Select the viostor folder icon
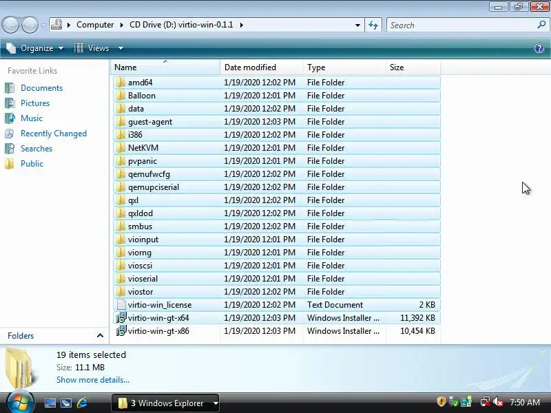Image resolution: width=551 pixels, height=413 pixels. pyautogui.click(x=121, y=292)
